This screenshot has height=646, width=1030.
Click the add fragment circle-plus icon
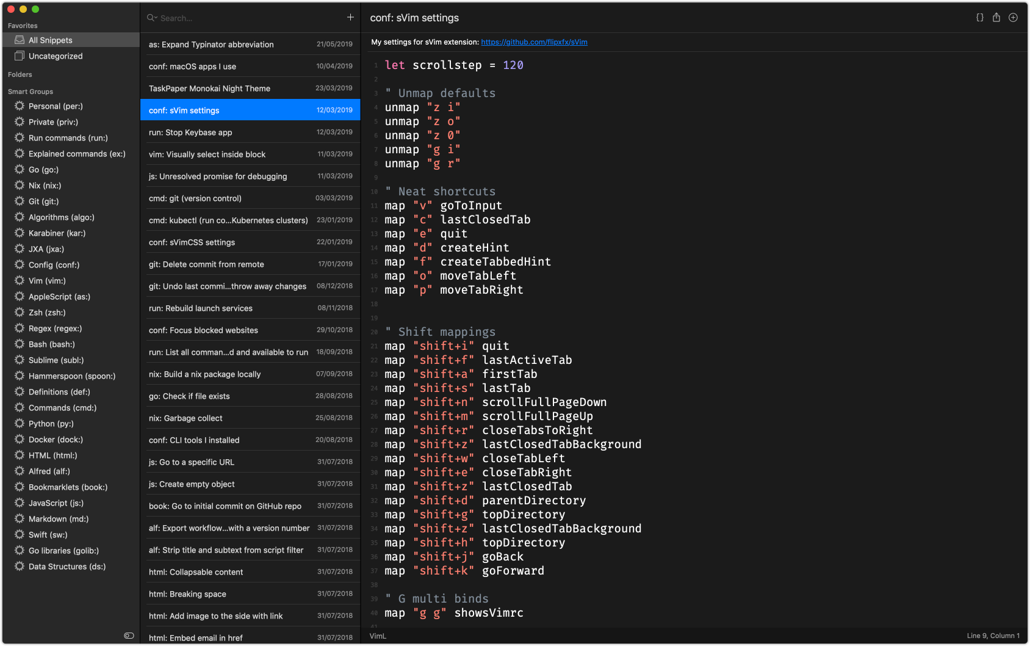click(1013, 18)
